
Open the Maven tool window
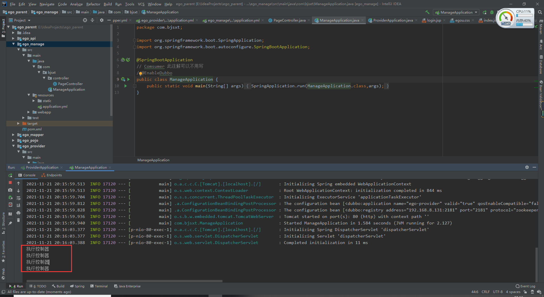pyautogui.click(x=541, y=27)
